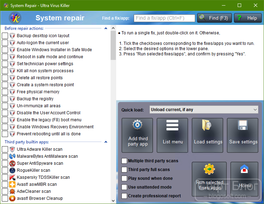Click the shield icon beside Backup desktop icon layout

click(x=12, y=36)
